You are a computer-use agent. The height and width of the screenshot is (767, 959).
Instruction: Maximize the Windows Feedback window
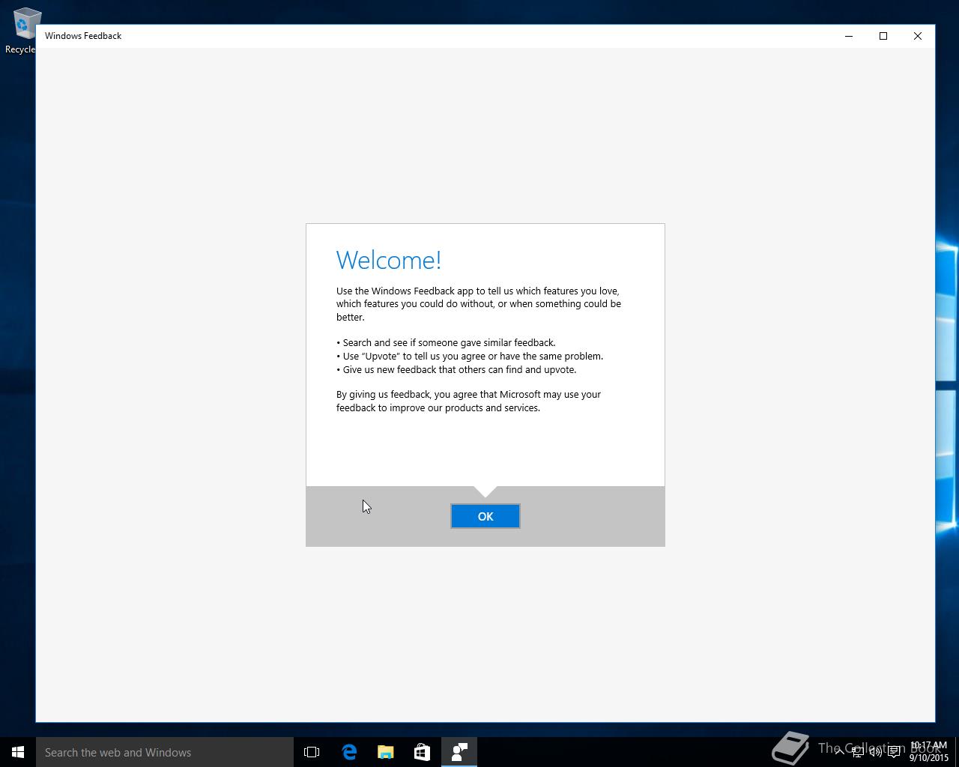click(883, 36)
